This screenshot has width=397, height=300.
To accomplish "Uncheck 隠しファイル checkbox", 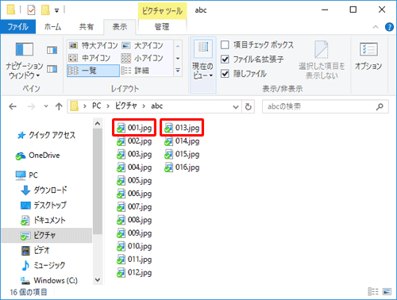I will tap(225, 73).
